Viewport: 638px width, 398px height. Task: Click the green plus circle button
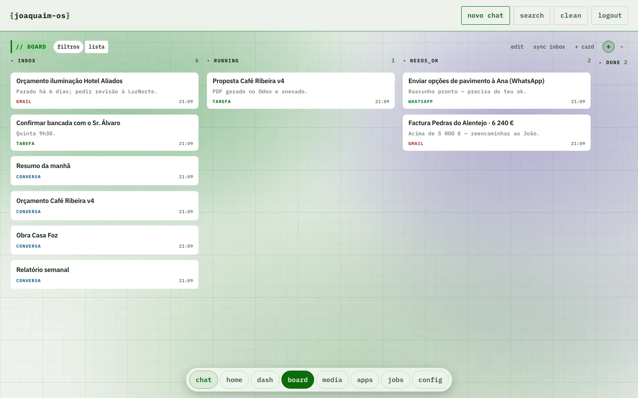pyautogui.click(x=608, y=47)
